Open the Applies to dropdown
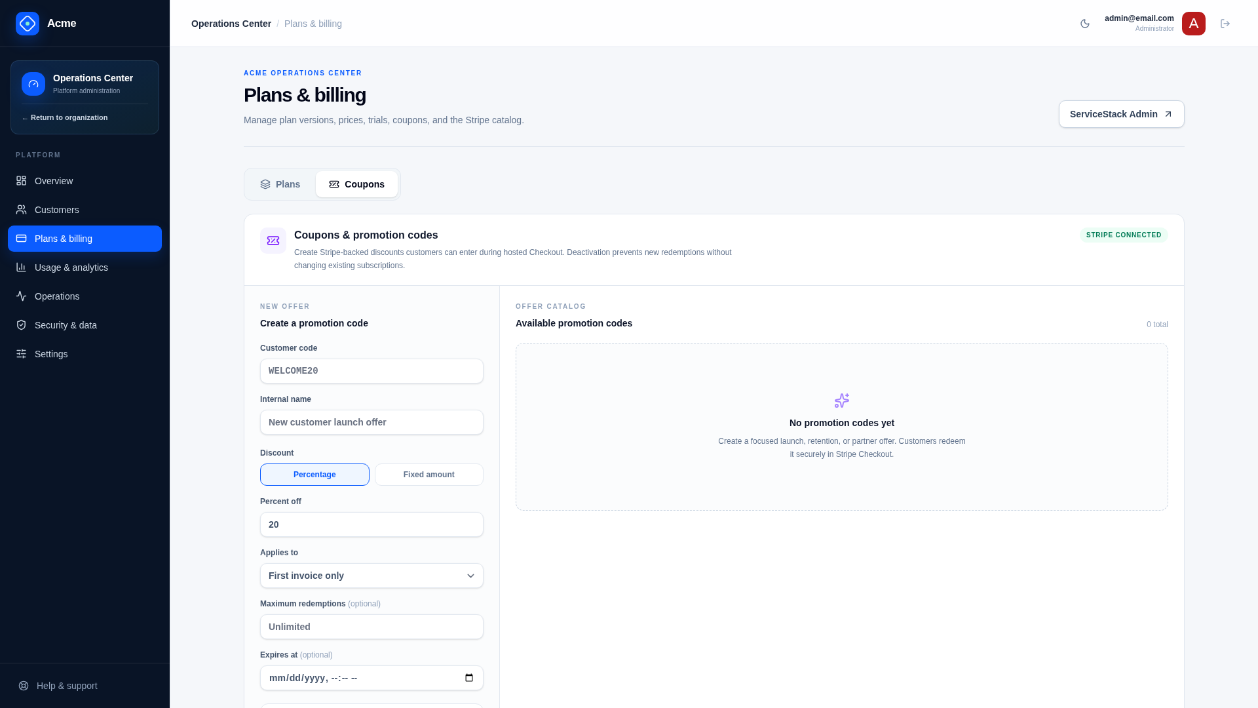This screenshot has height=708, width=1258. [x=372, y=576]
